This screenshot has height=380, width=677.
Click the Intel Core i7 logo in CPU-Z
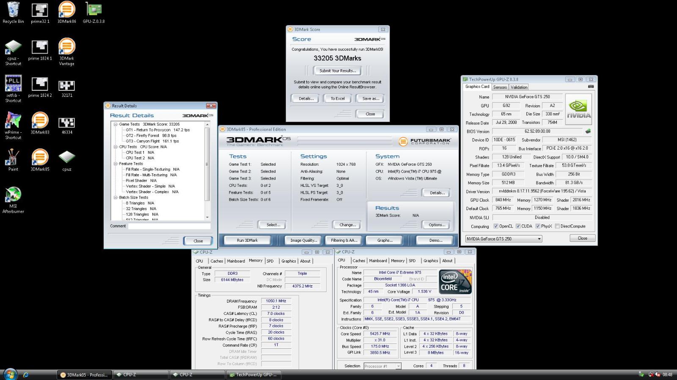click(455, 282)
